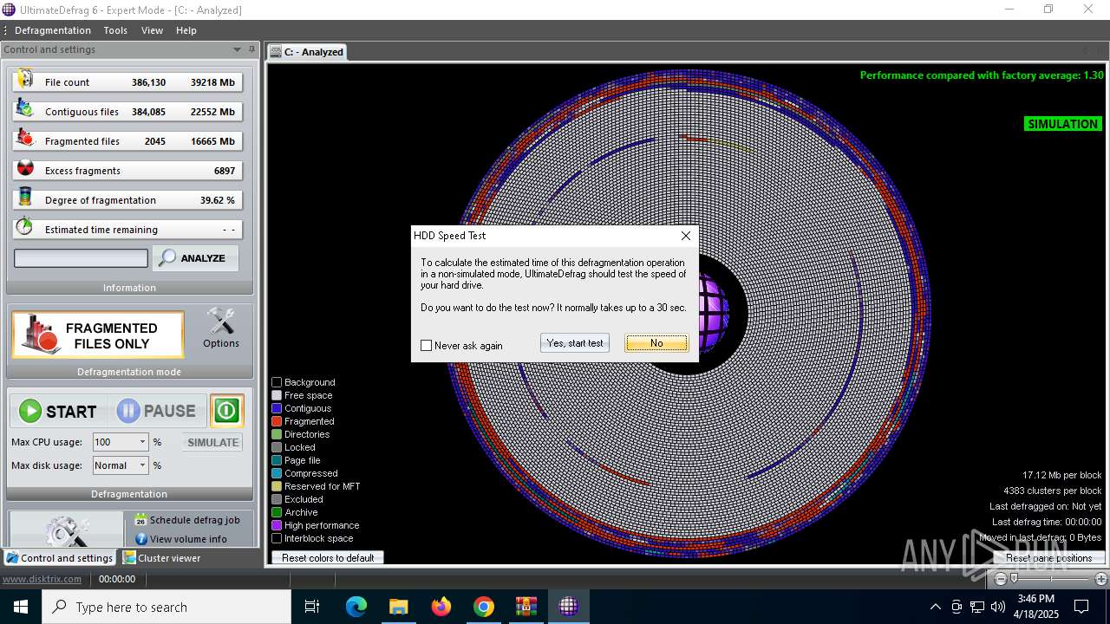
Task: Switch to the Cluster viewer tab
Action: (x=161, y=558)
